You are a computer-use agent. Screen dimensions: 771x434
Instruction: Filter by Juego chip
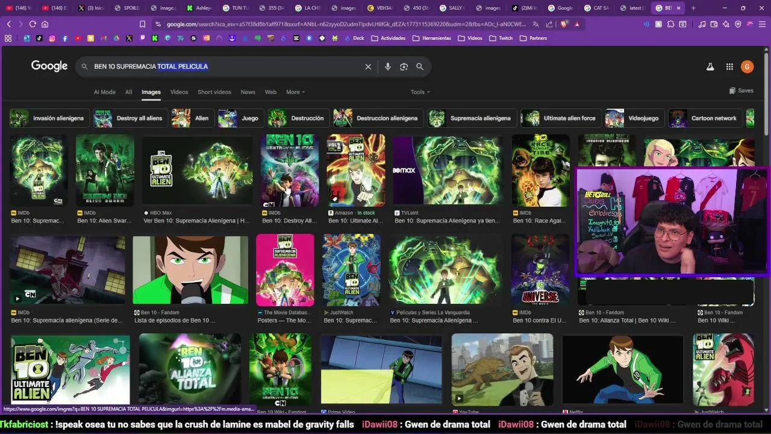click(240, 118)
